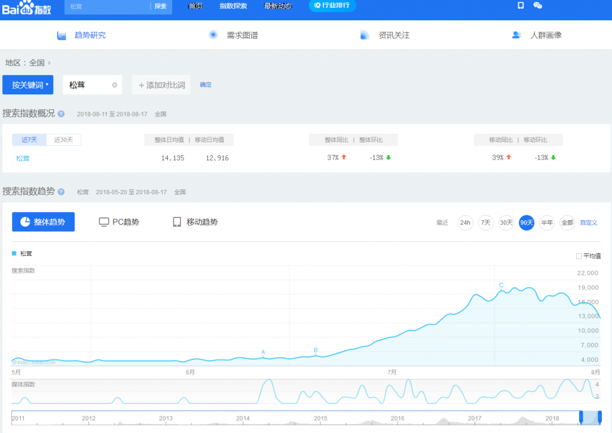Remove the 松茸 keyword via its circle icon
The image size is (612, 433).
tap(115, 85)
